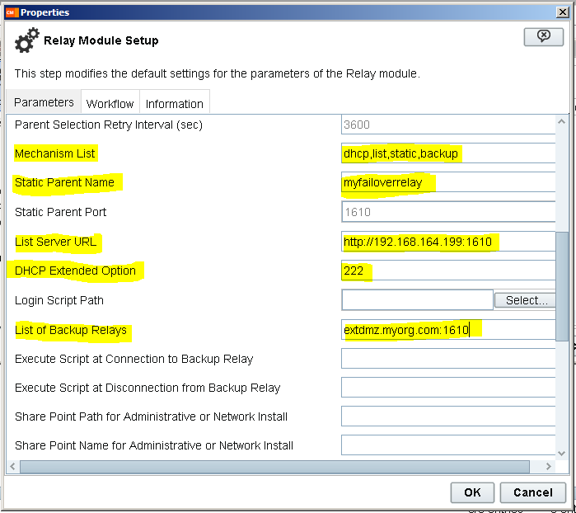
Task: Click the Relay Module Setup heading text
Action: [101, 40]
